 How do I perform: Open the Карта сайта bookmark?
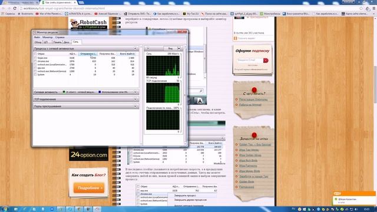(355, 14)
